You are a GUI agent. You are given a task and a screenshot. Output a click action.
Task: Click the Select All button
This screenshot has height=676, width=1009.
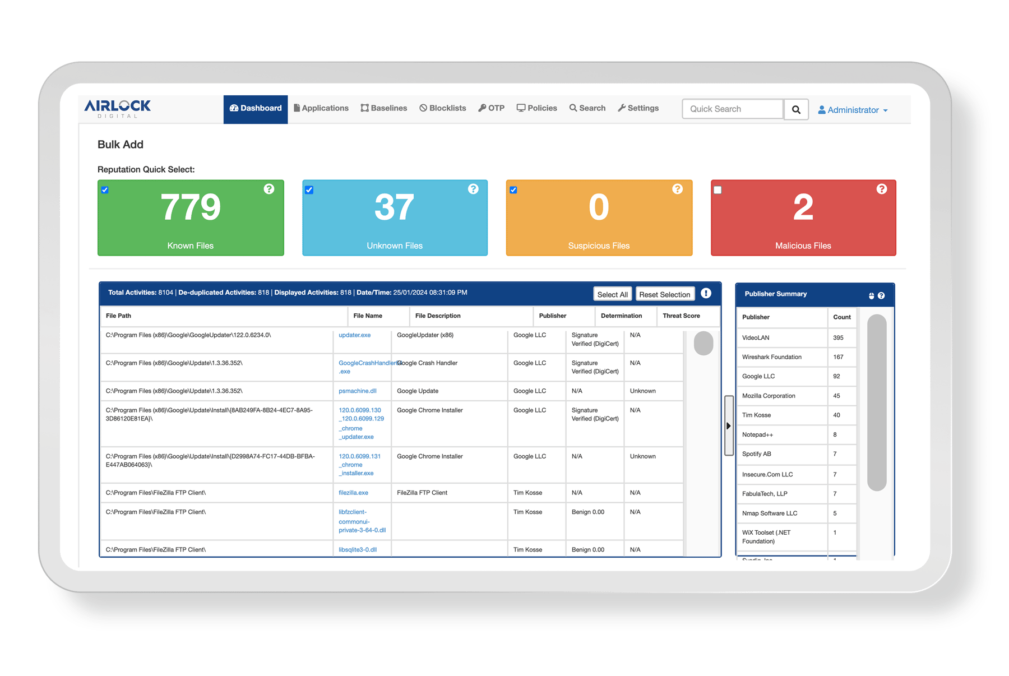tap(612, 294)
